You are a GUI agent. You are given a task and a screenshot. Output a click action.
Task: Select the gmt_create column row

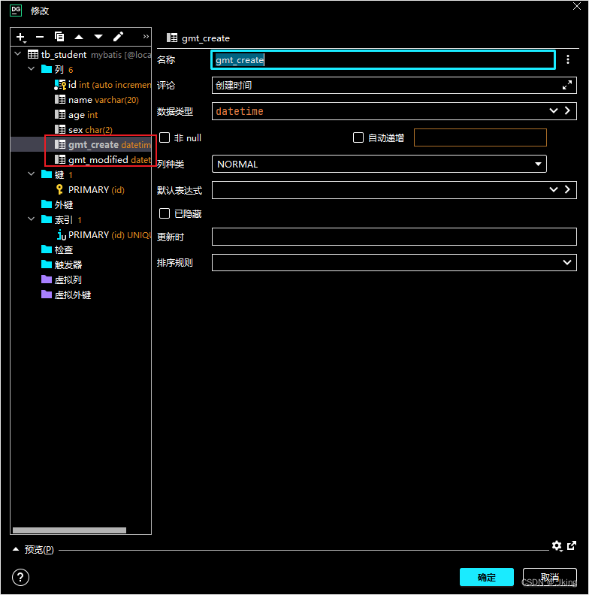81,144
